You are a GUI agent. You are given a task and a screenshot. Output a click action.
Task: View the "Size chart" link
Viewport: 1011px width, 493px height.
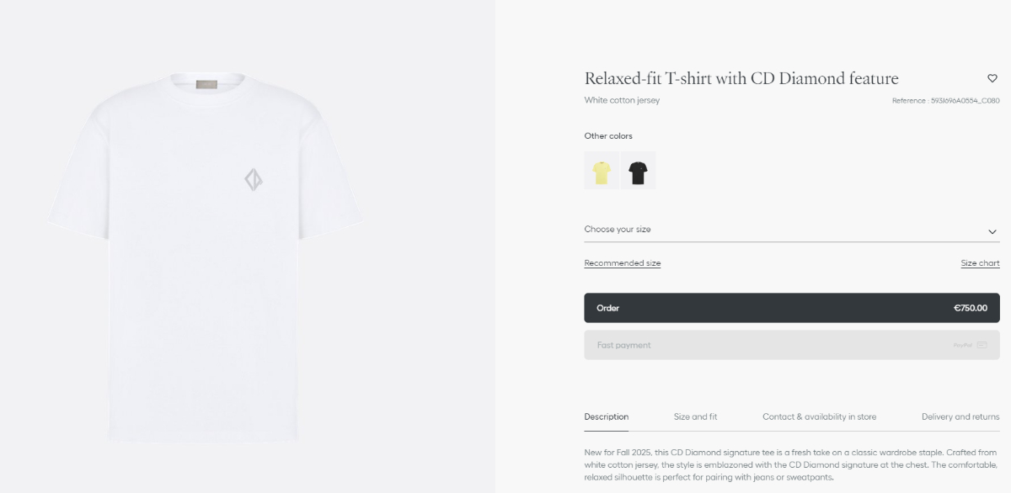point(980,263)
